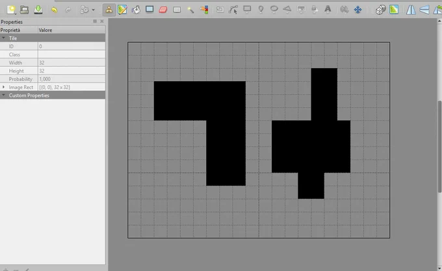This screenshot has height=271, width=442.
Task: Click the L-shaped black tile region on the map
Action: (226, 121)
